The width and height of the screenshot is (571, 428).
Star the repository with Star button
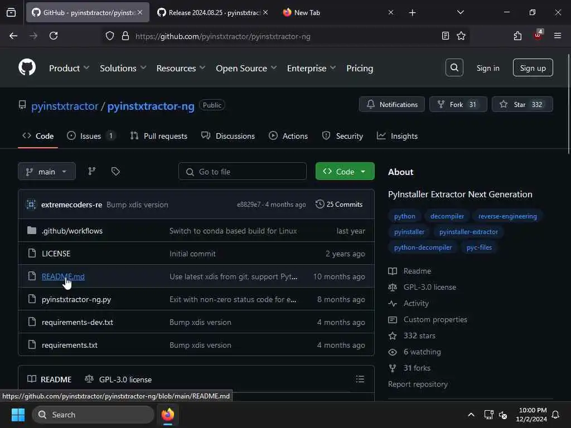pos(522,104)
